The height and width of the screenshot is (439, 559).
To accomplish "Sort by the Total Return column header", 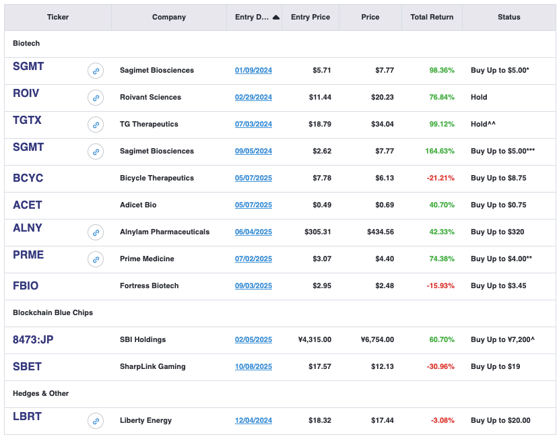I will (x=432, y=18).
